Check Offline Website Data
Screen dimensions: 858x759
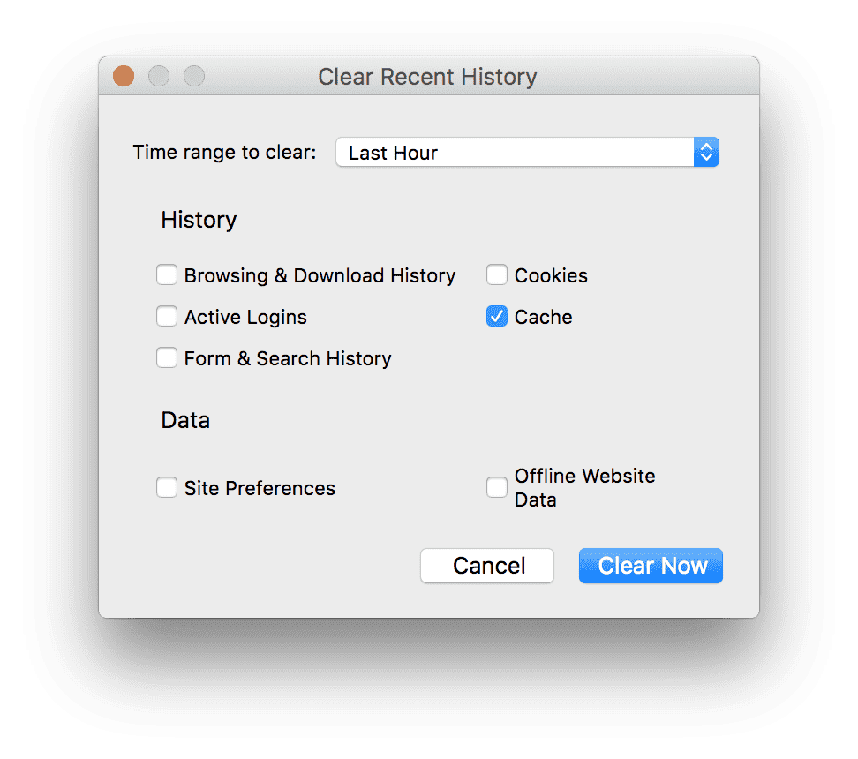click(496, 486)
